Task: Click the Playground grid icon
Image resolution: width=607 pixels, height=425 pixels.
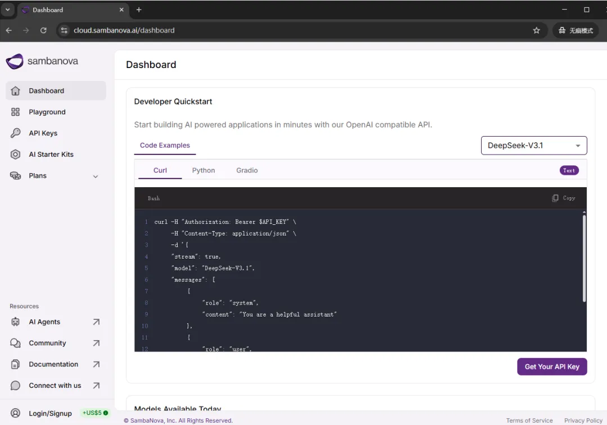Action: pos(16,112)
